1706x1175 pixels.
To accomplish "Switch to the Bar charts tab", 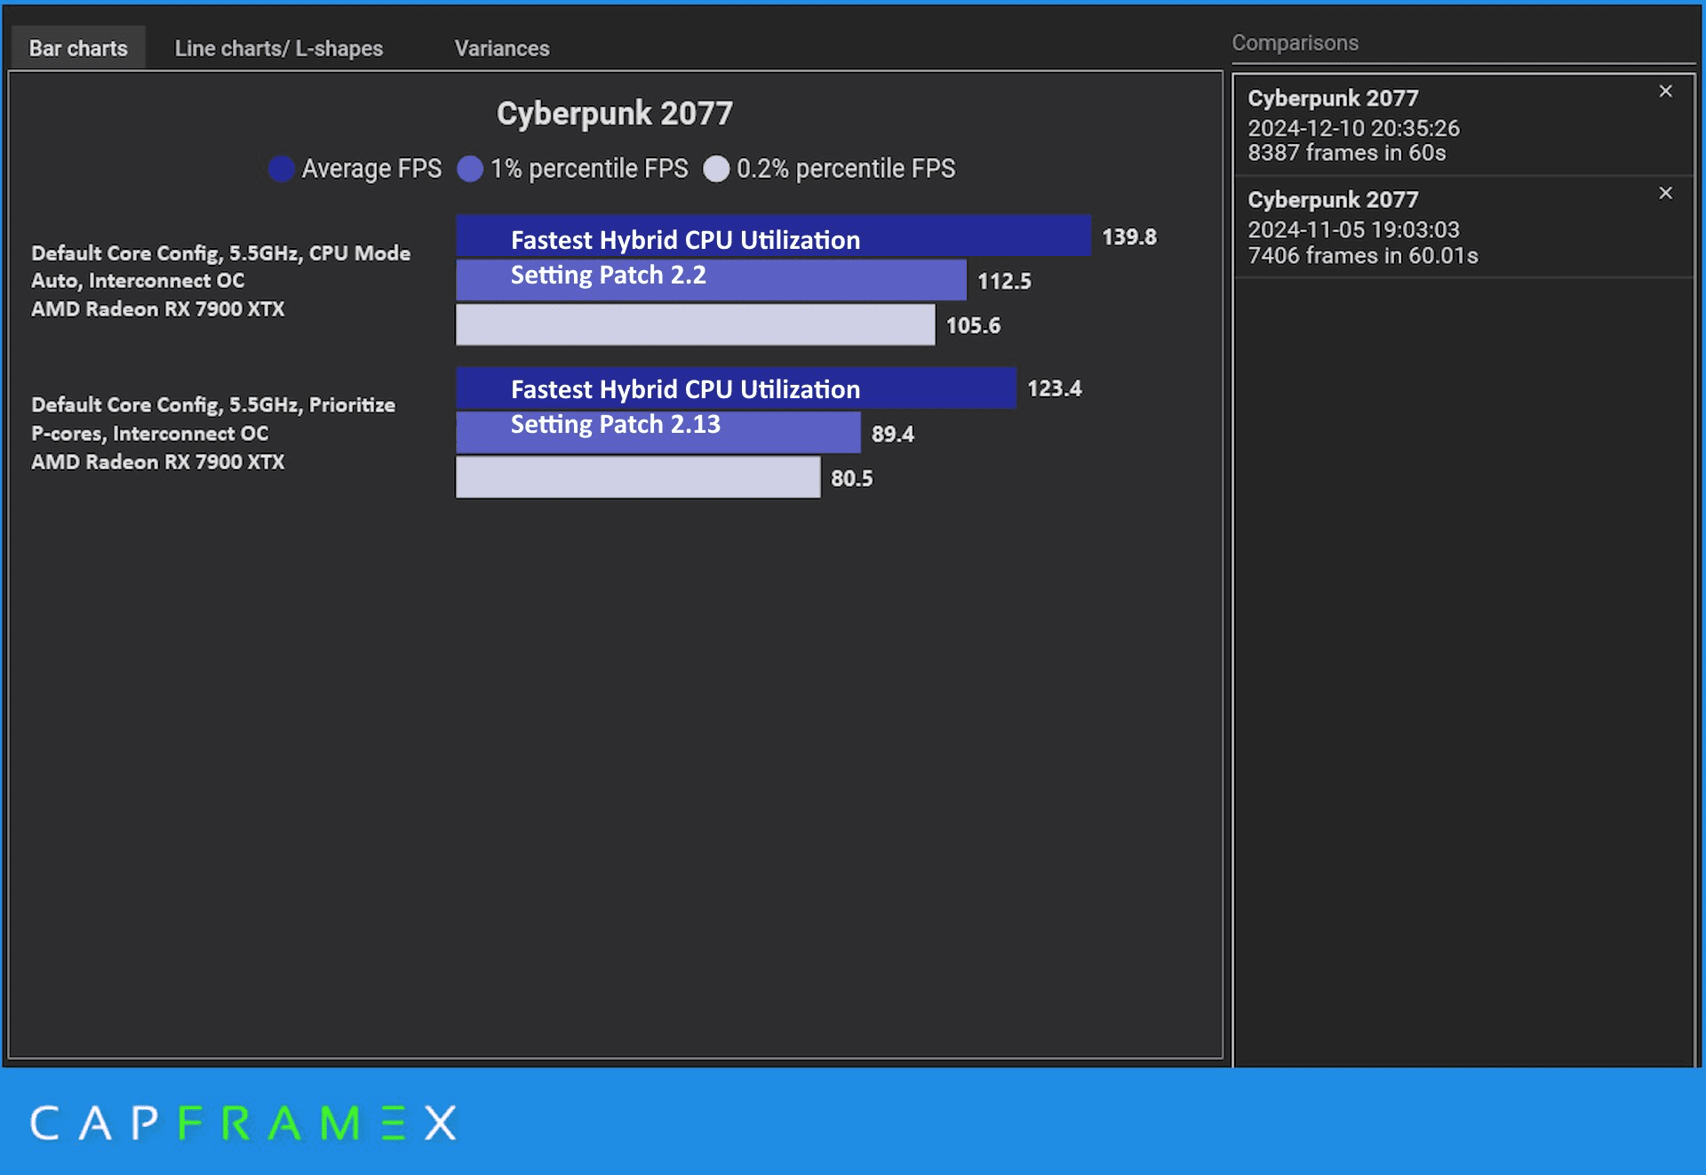I will pyautogui.click(x=78, y=48).
